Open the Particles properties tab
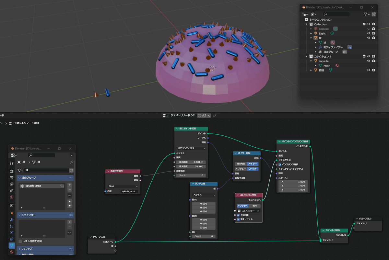Image resolution: width=389 pixels, height=260 pixels. pos(12,226)
